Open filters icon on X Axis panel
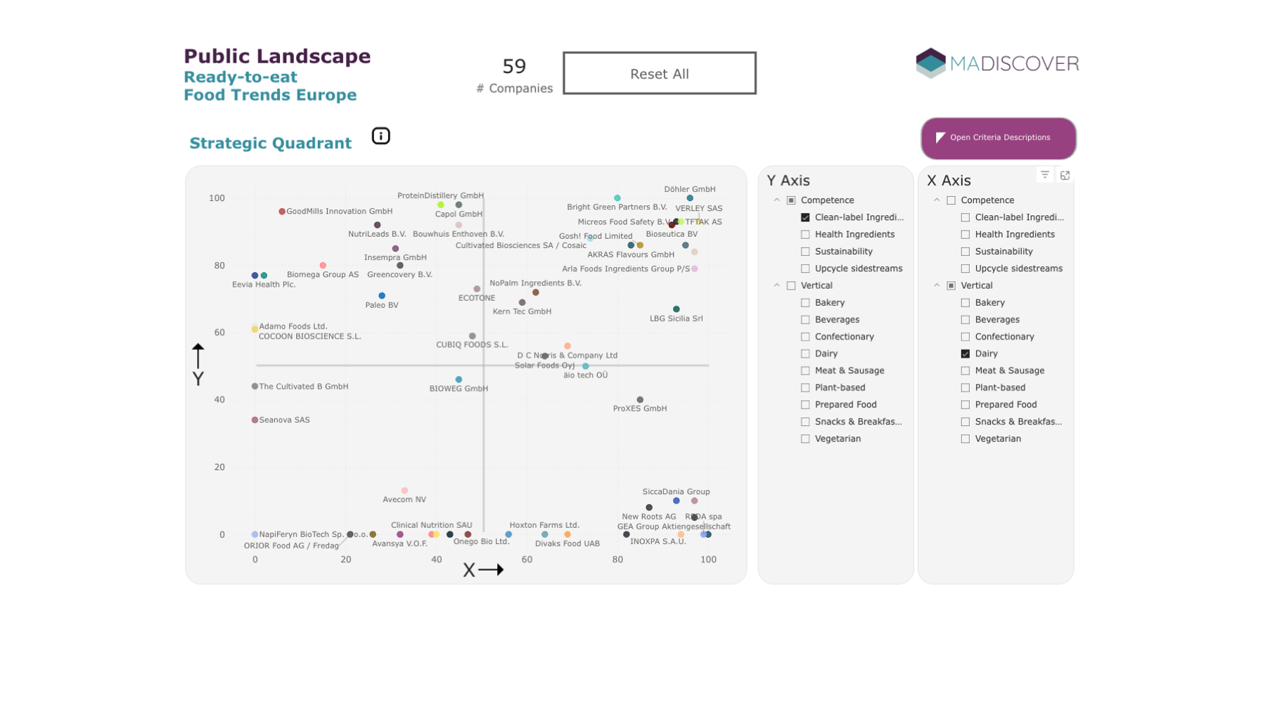 point(1045,175)
